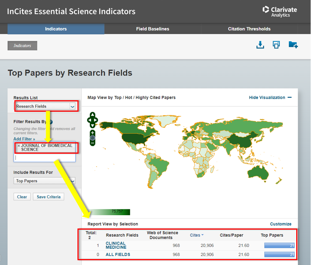
Task: Click the save-to-folder icon
Action: (x=293, y=45)
